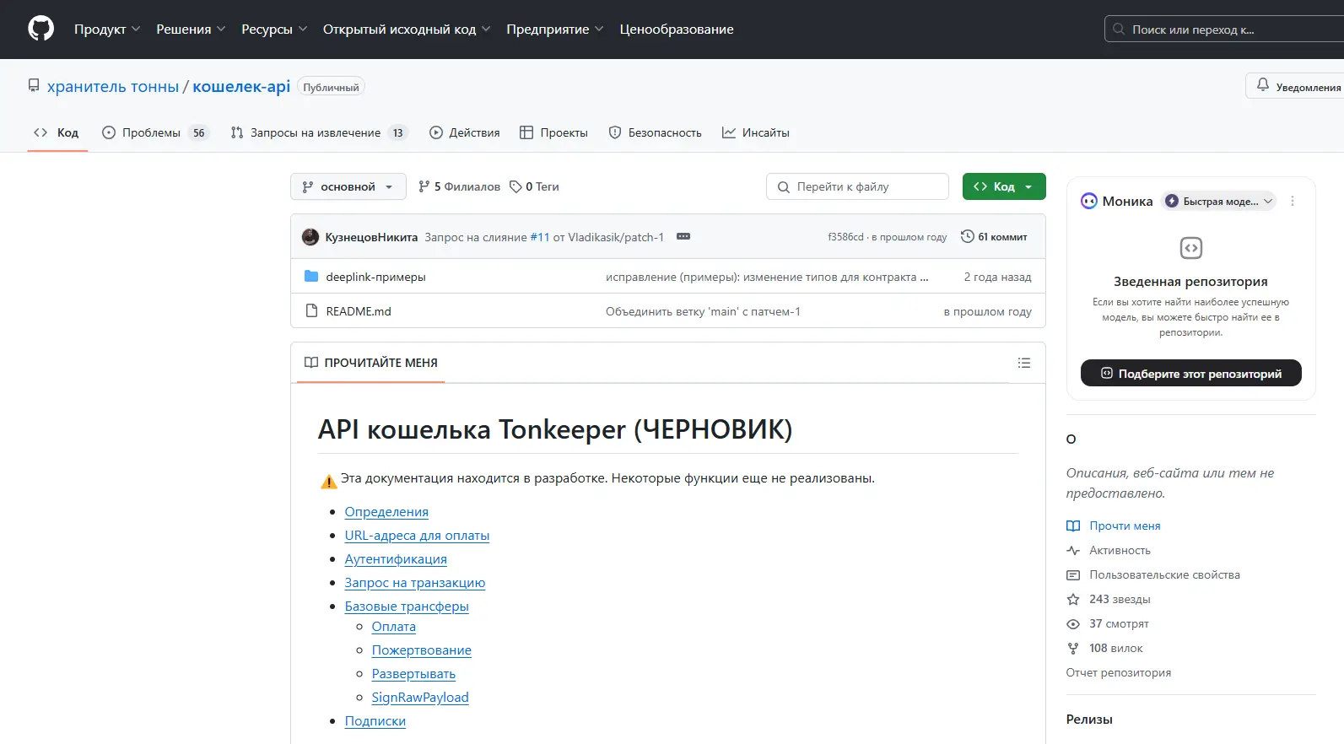Open the хранитель тонны owner link

(x=113, y=86)
